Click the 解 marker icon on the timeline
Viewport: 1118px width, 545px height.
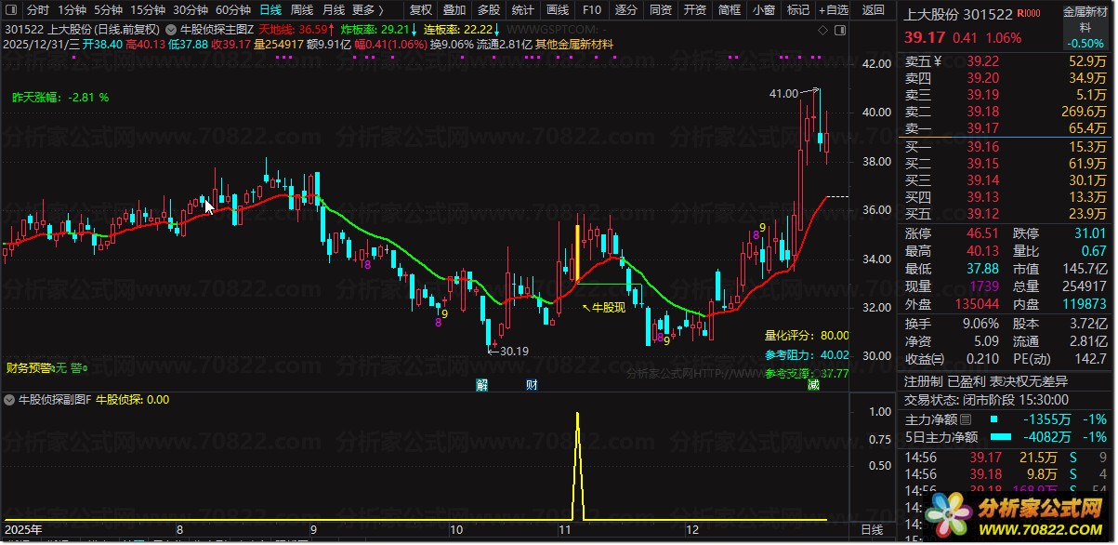tap(481, 384)
